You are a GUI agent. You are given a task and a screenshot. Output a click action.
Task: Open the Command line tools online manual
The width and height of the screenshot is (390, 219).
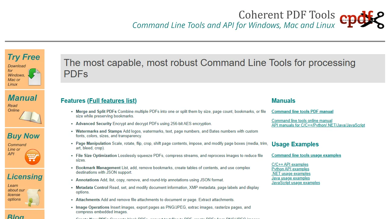[302, 120]
